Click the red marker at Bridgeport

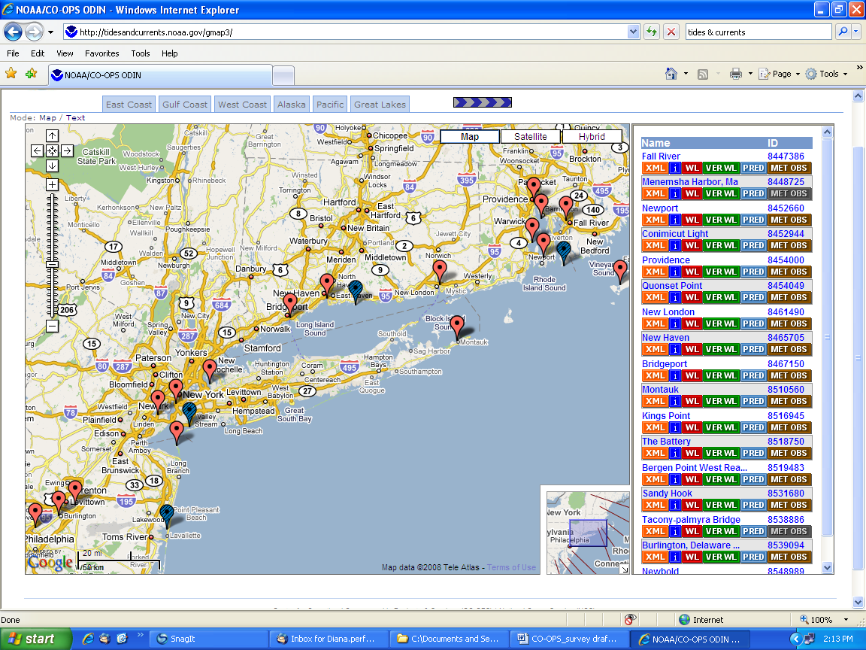pyautogui.click(x=290, y=304)
